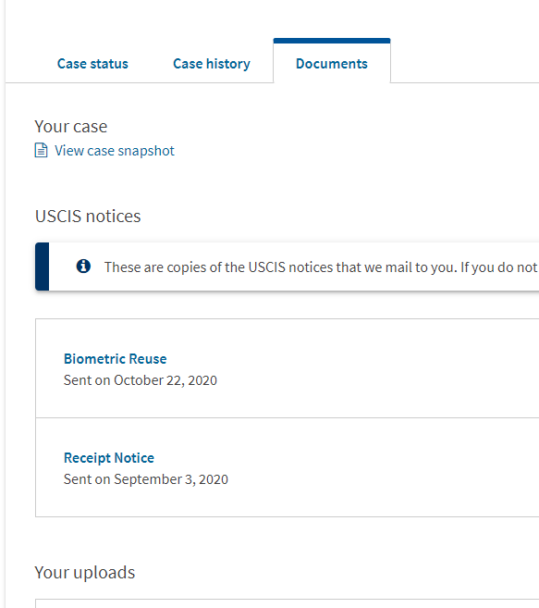Click the uploads box under Your uploads
Viewport: 539px width, 608px height.
(x=288, y=603)
